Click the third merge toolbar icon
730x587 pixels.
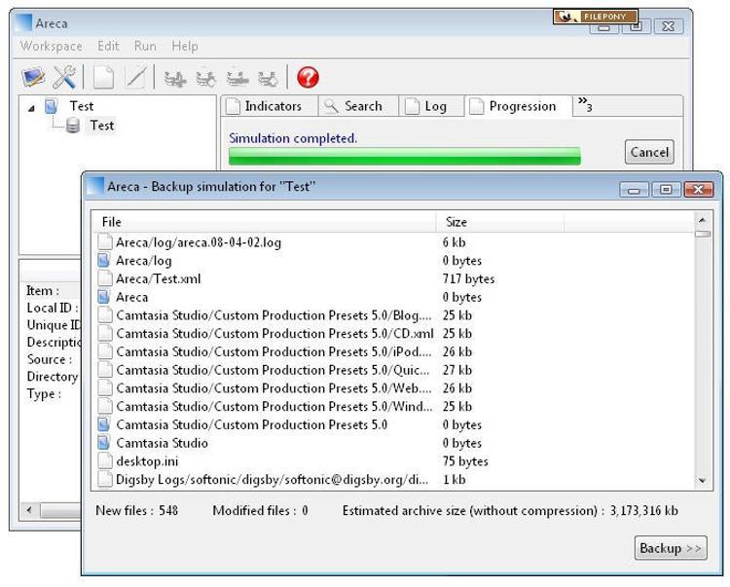click(237, 78)
